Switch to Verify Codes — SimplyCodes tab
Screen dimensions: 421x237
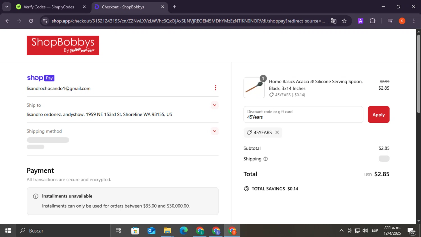49,7
